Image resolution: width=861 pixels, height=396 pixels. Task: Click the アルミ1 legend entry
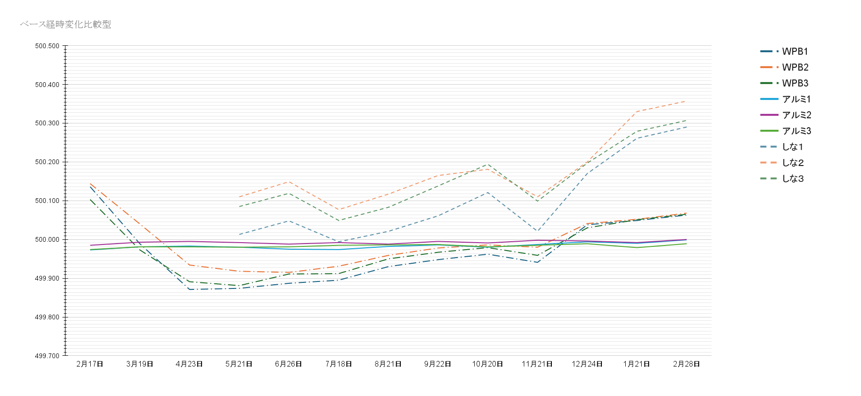click(796, 99)
